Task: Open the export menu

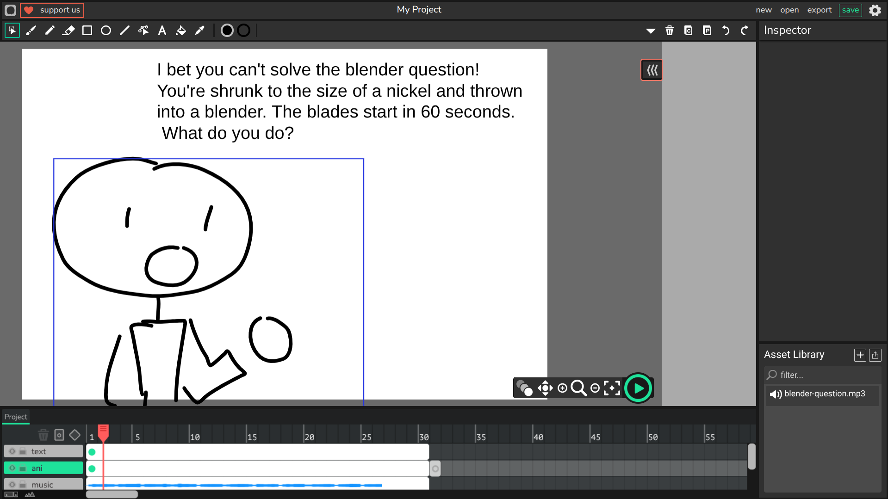Action: (x=819, y=10)
